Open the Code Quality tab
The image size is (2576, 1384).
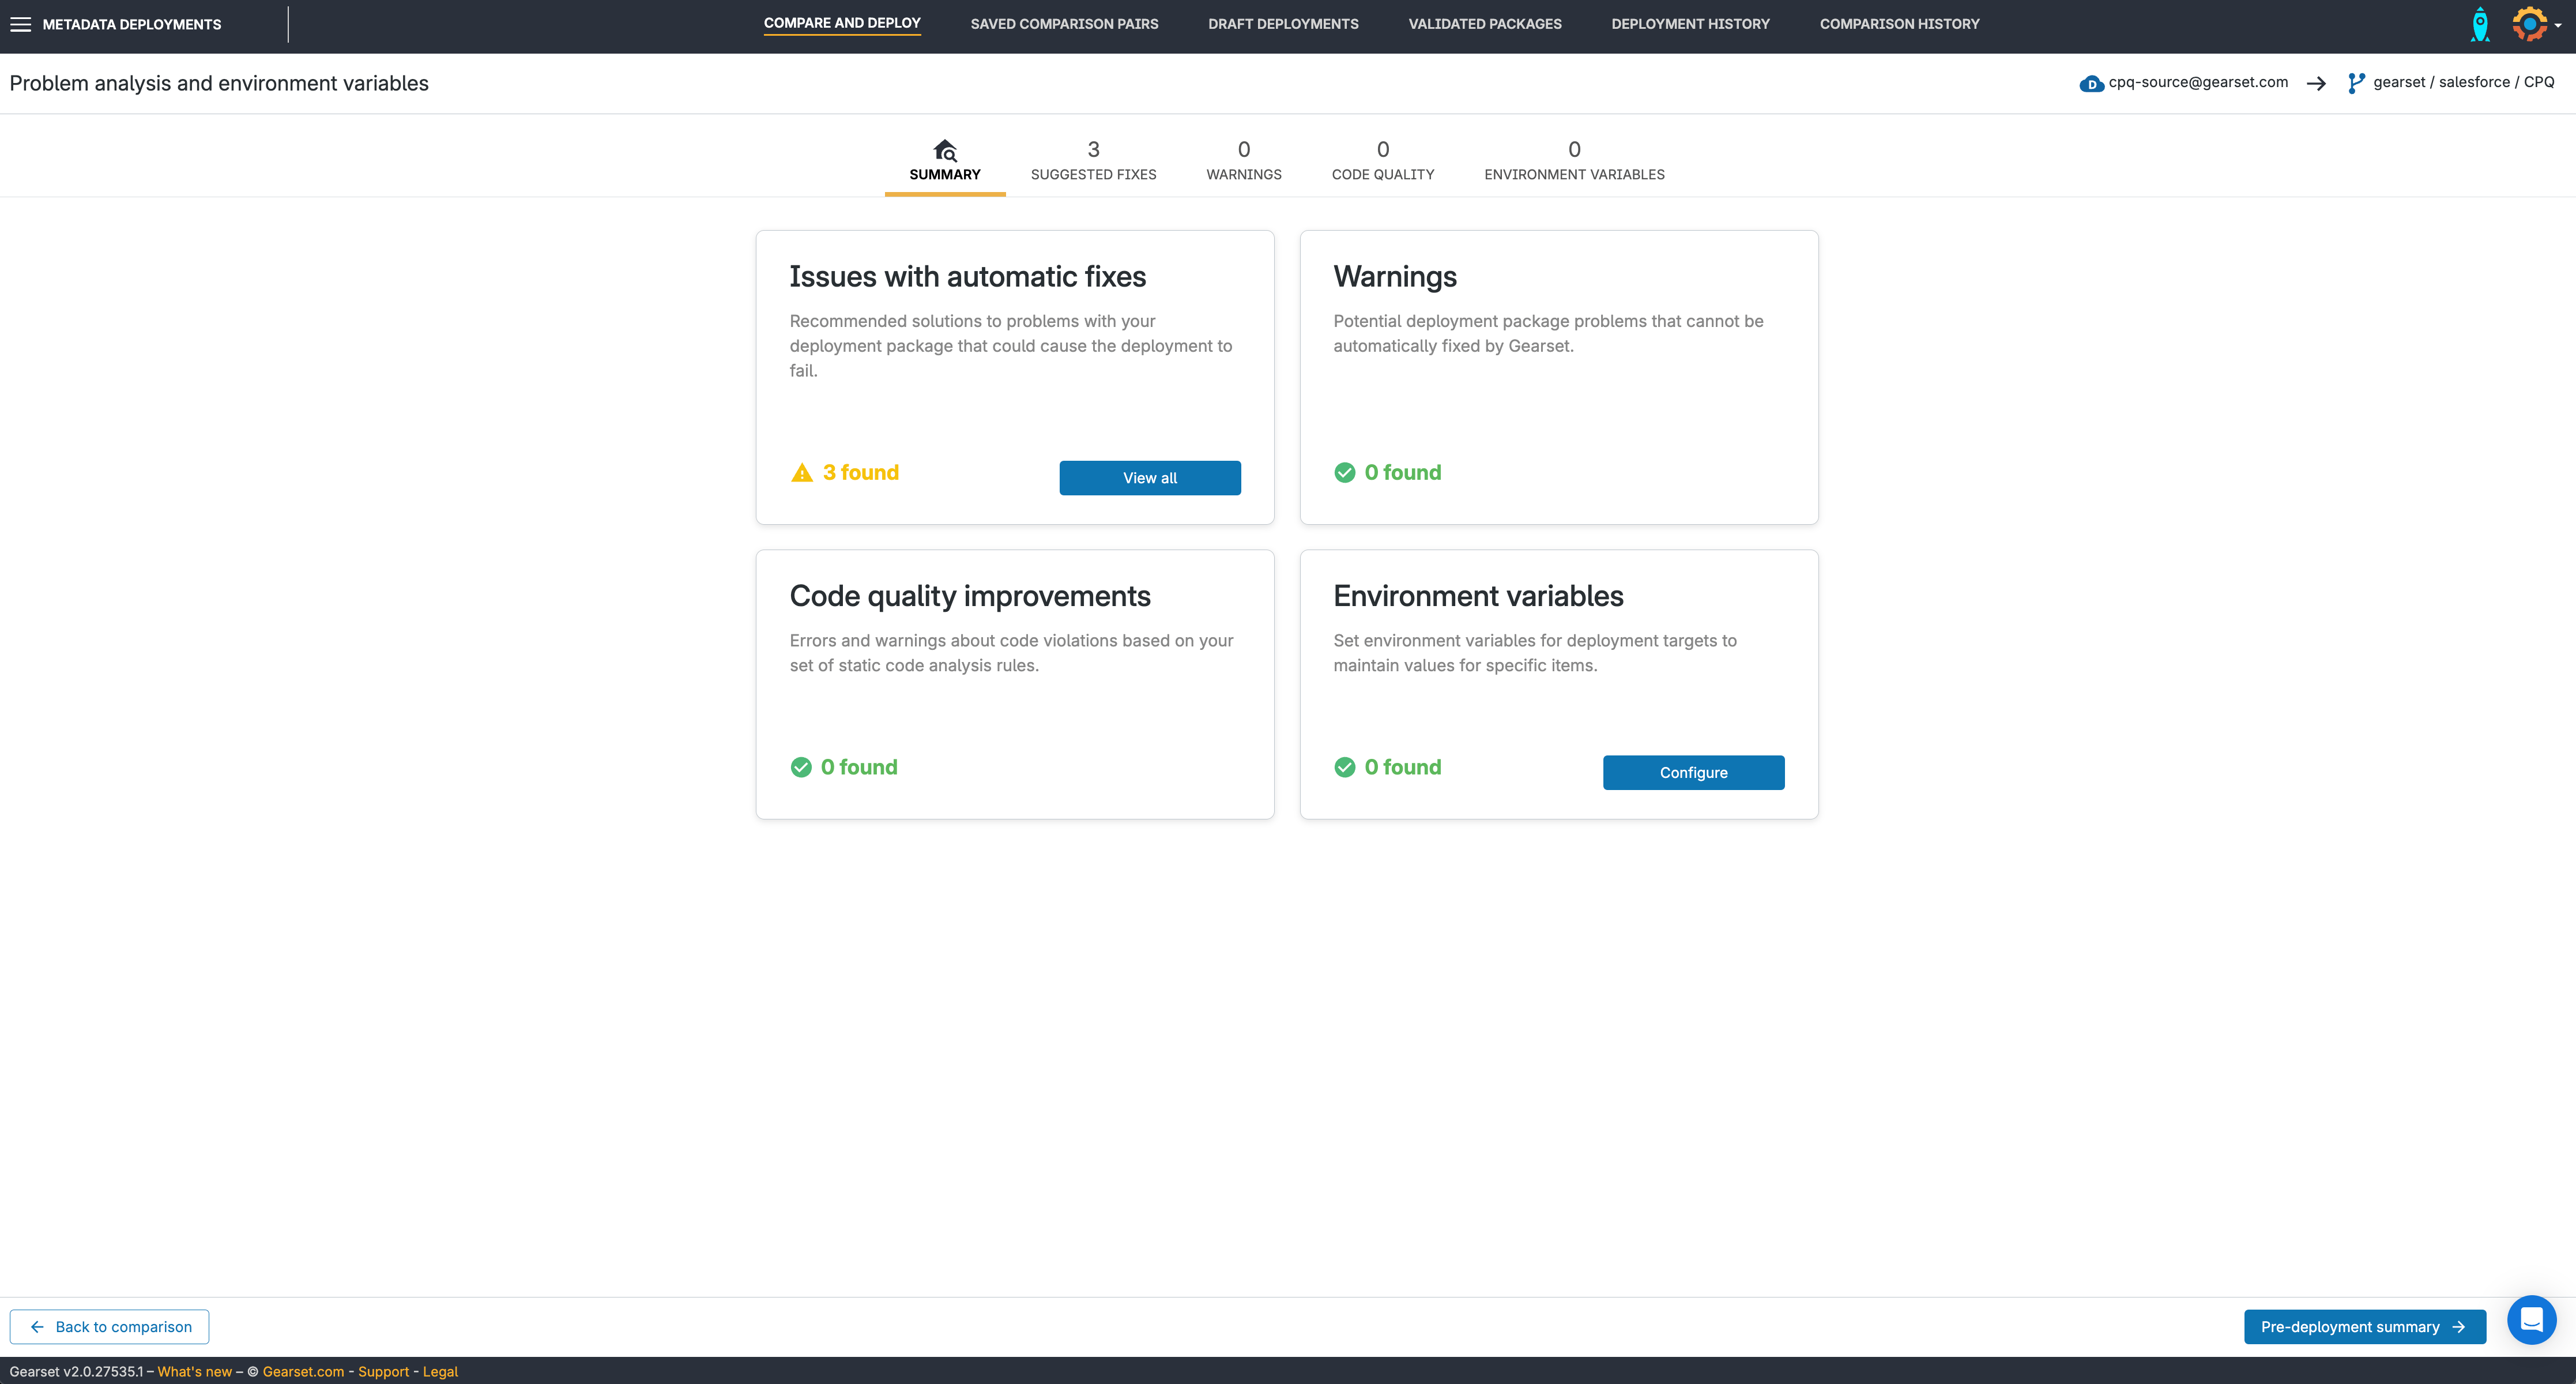point(1382,161)
